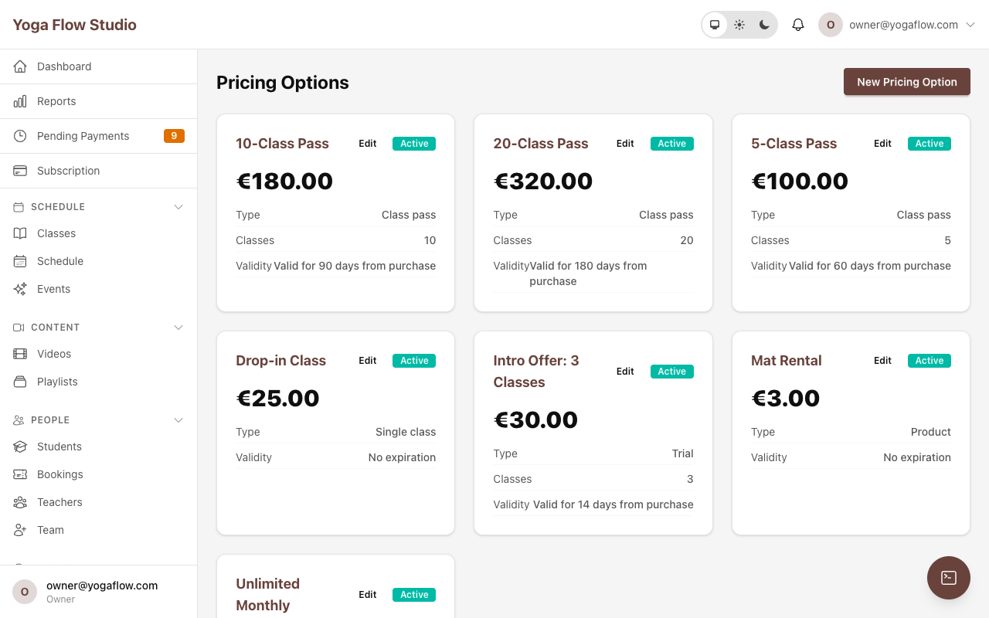
Task: Click the 'Trial' type value
Action: click(683, 453)
